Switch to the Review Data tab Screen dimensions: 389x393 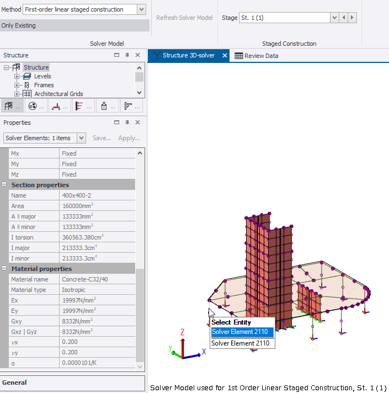(257, 56)
